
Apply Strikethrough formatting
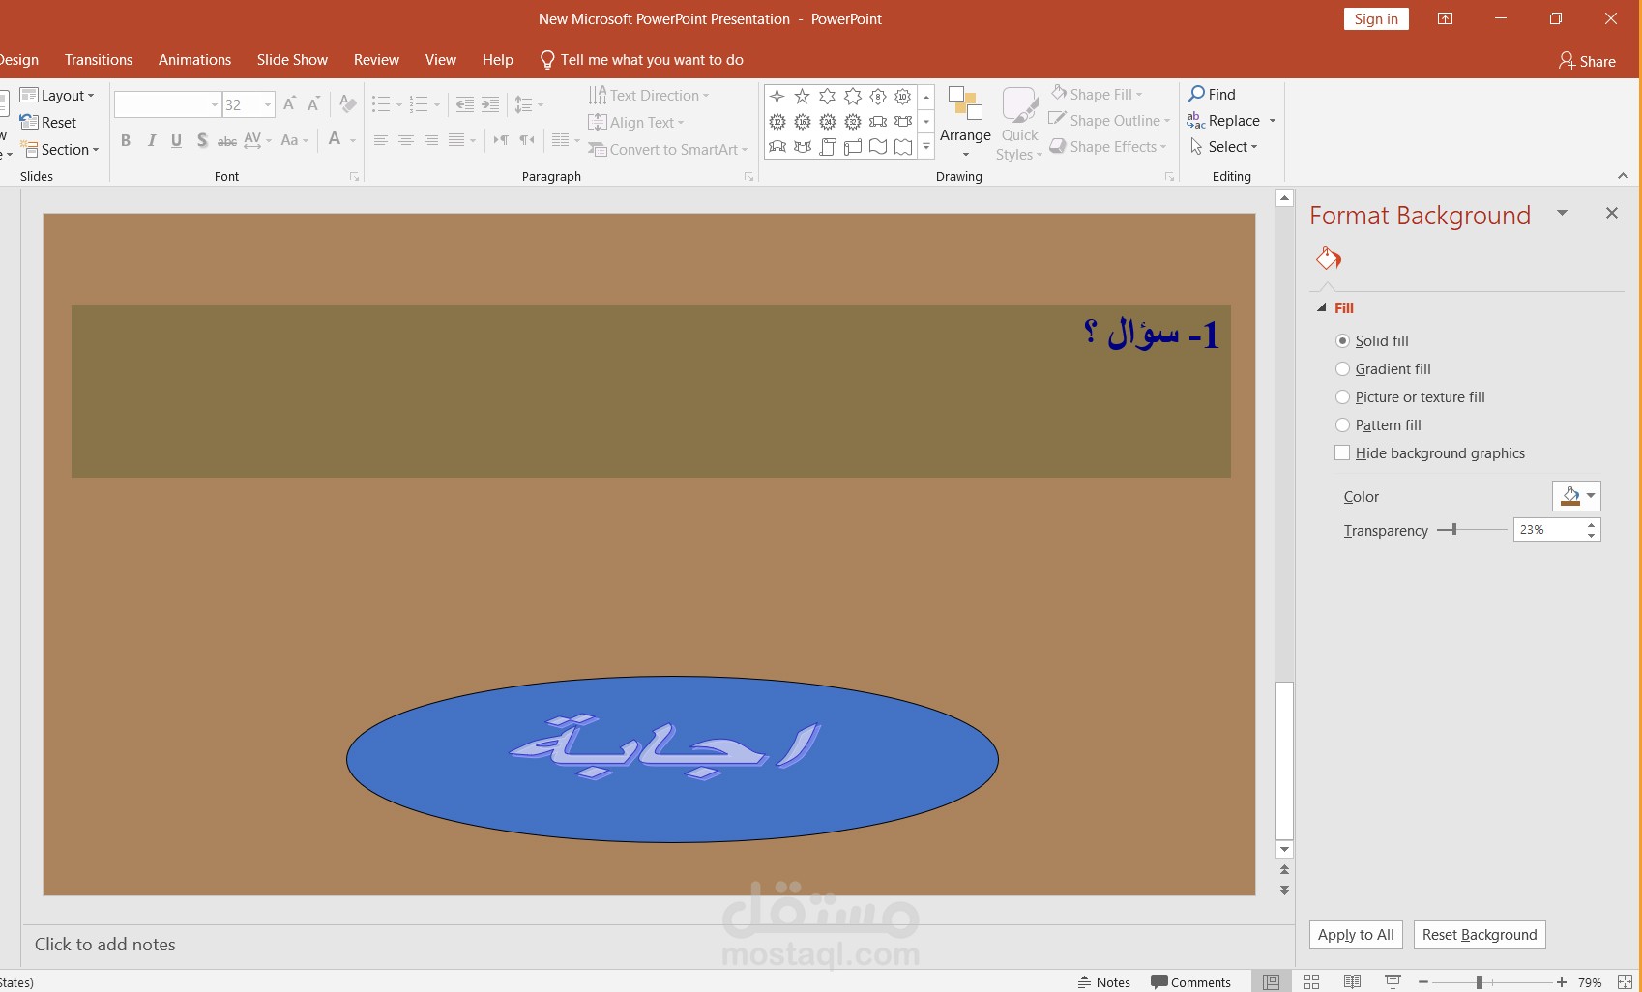tap(226, 141)
